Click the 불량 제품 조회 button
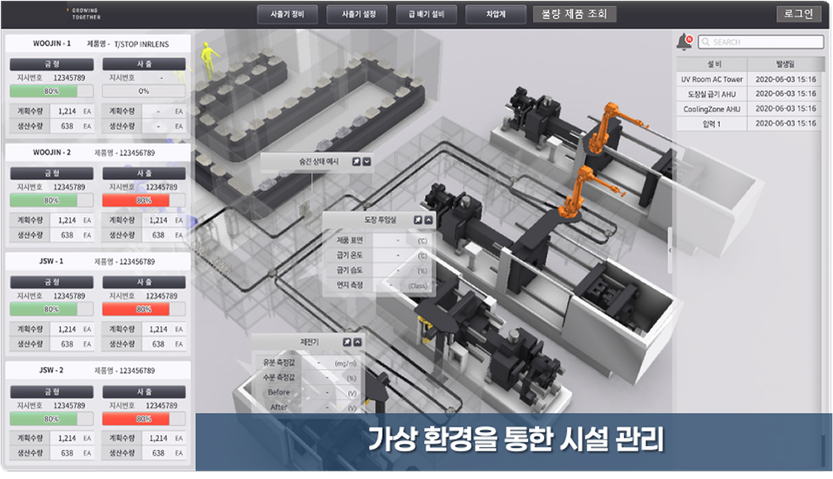The image size is (833, 479). (574, 14)
